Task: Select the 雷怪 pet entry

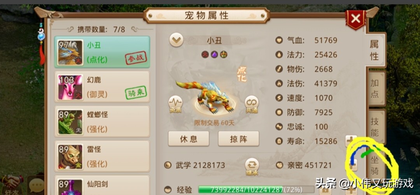Action: pyautogui.click(x=102, y=156)
